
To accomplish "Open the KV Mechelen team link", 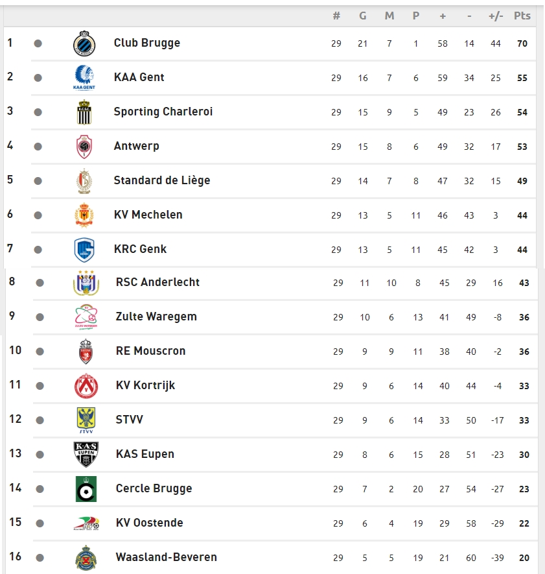I will [148, 215].
